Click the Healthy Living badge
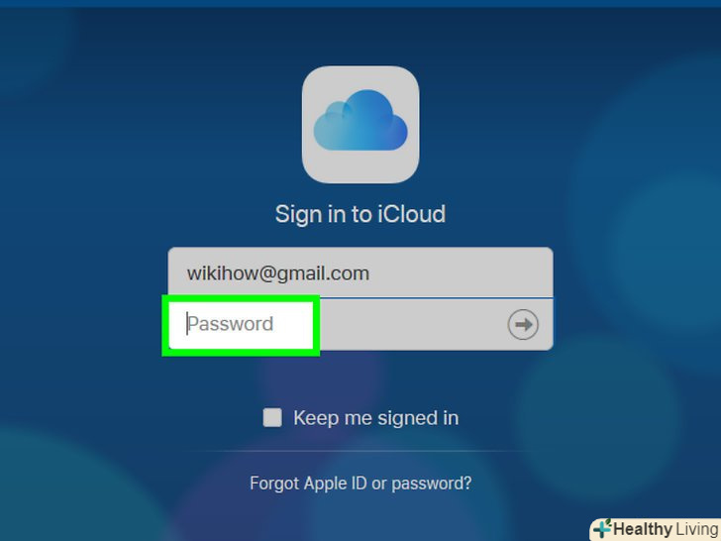721x541 pixels. pos(656,529)
